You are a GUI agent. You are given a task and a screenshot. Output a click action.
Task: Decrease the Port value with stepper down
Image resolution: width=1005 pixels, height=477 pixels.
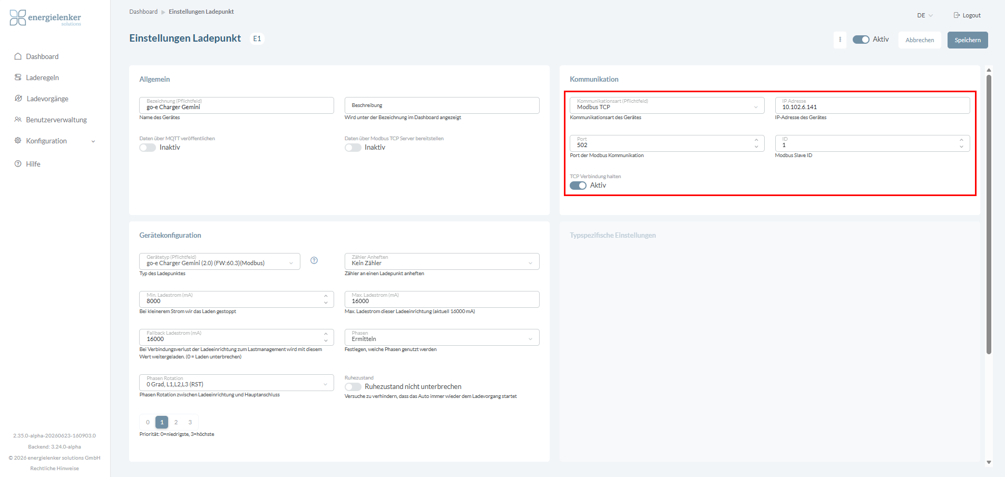(x=756, y=147)
